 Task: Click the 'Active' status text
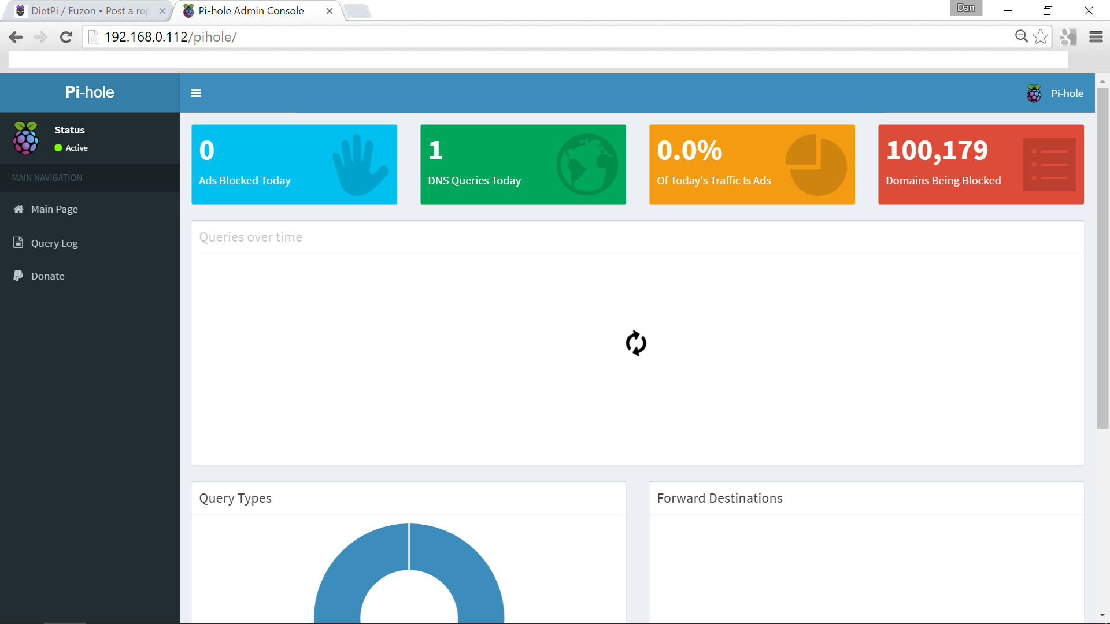[77, 148]
